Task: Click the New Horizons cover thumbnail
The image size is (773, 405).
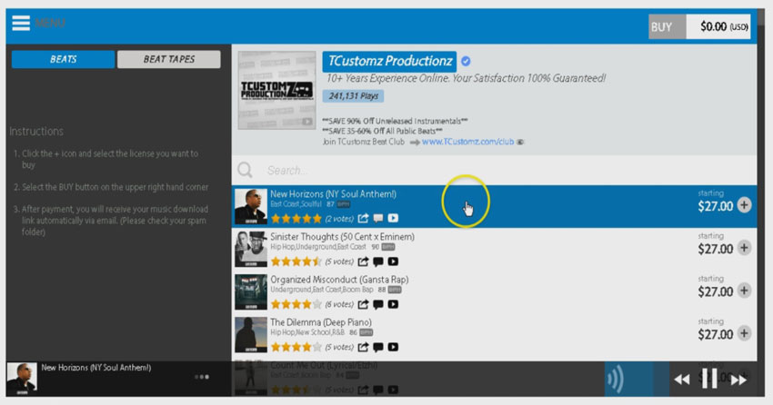Action: click(250, 206)
